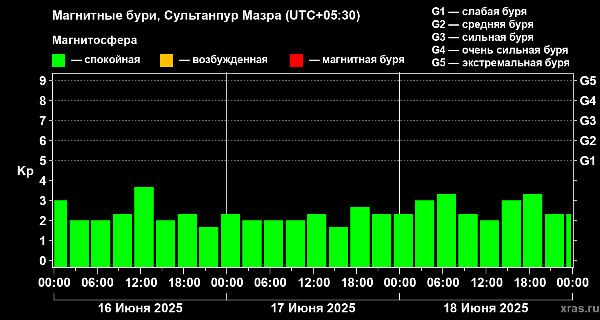The image size is (600, 320).
Task: Click the tallest bar at 12:00 on 16 Июня
Action: tap(144, 227)
